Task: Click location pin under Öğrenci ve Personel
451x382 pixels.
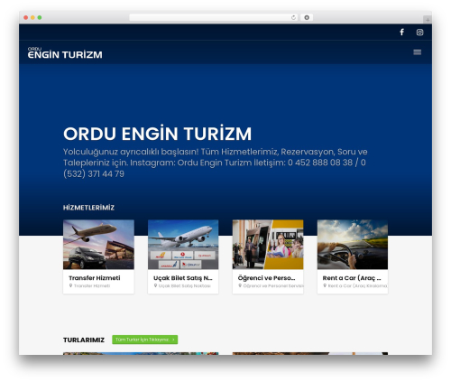Action: pyautogui.click(x=240, y=285)
